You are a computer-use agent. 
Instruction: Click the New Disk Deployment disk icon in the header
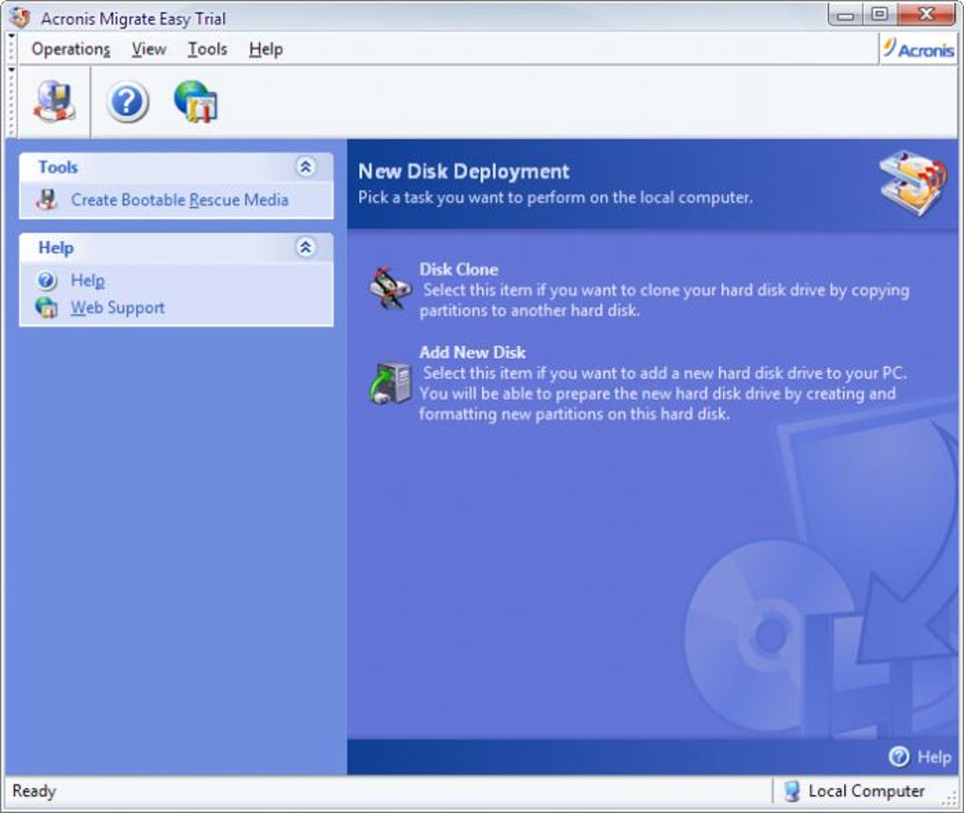912,183
